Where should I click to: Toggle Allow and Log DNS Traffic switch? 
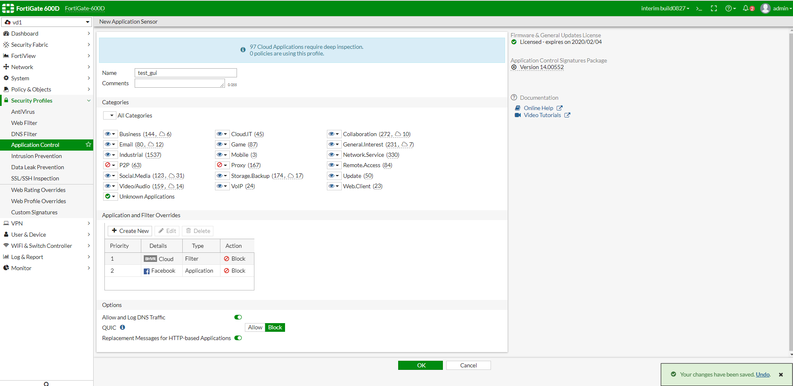coord(238,317)
